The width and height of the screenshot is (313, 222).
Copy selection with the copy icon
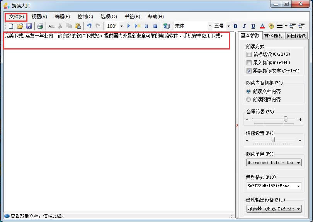point(69,26)
